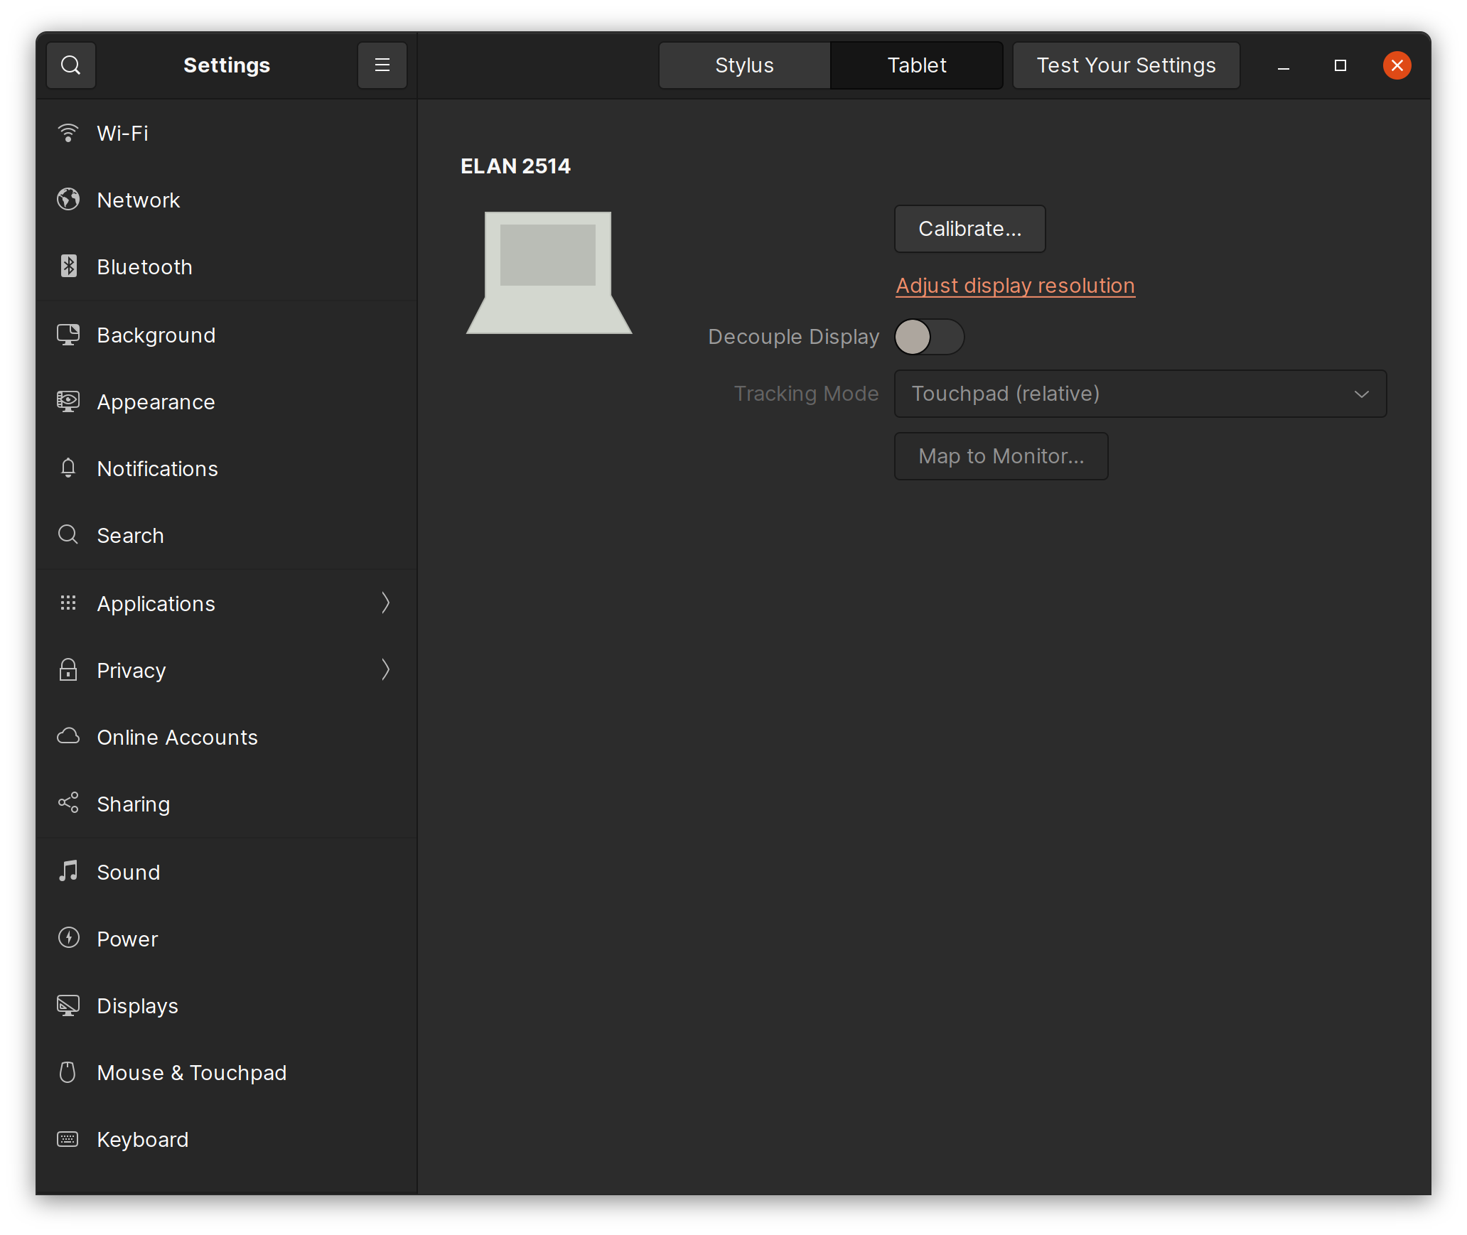The width and height of the screenshot is (1467, 1235).
Task: Click the Sound music-note icon
Action: coord(68,872)
